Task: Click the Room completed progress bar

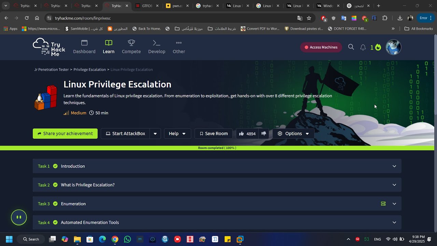Action: coord(217,148)
